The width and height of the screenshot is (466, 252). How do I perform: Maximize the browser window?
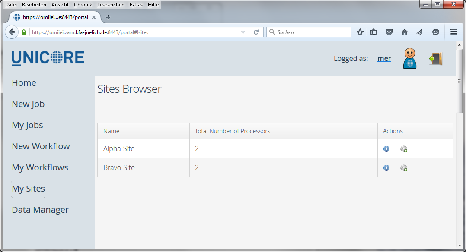tap(437, 4)
